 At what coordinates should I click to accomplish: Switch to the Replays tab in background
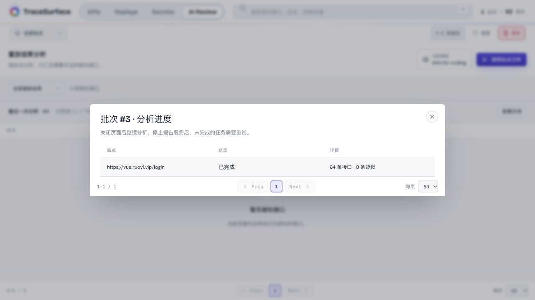[x=126, y=12]
